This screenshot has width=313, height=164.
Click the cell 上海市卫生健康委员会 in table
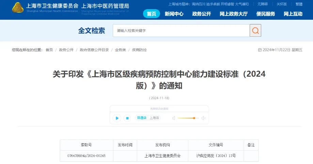[x=162, y=156]
